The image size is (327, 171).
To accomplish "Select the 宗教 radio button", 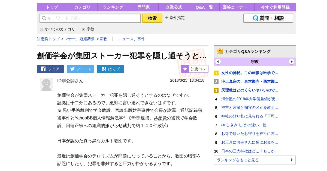I will [83, 29].
